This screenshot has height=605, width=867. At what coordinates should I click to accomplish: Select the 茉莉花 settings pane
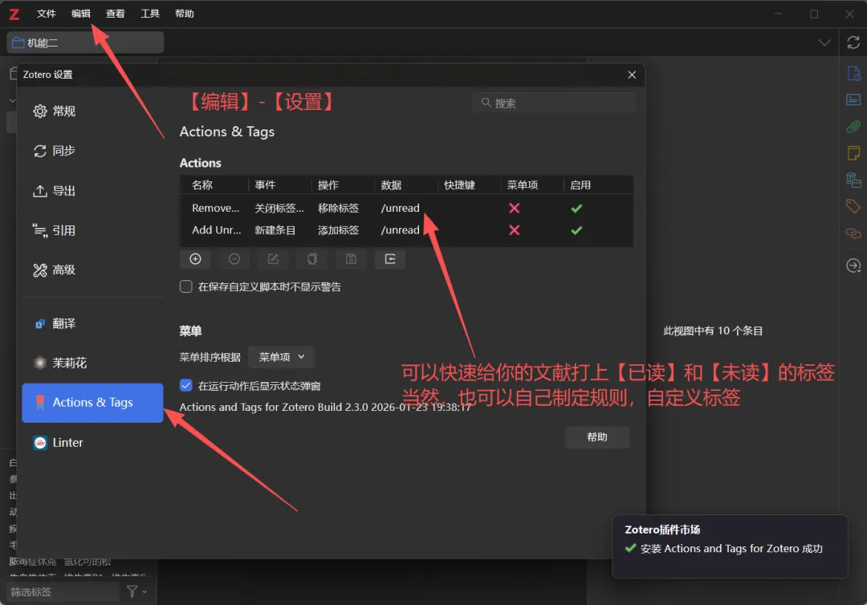[x=92, y=363]
